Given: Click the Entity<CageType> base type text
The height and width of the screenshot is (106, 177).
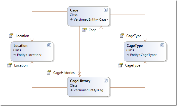Looking at the screenshot, I should point(143,55).
